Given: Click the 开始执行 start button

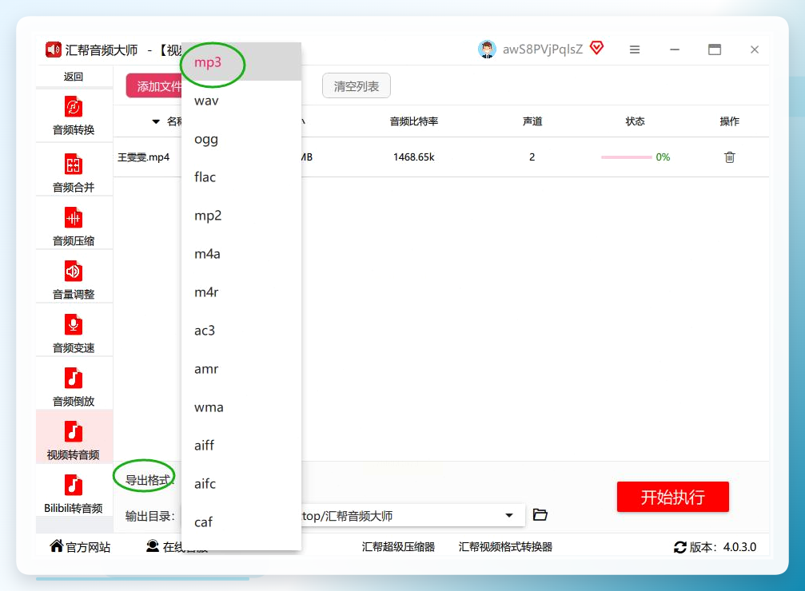Looking at the screenshot, I should (x=672, y=497).
